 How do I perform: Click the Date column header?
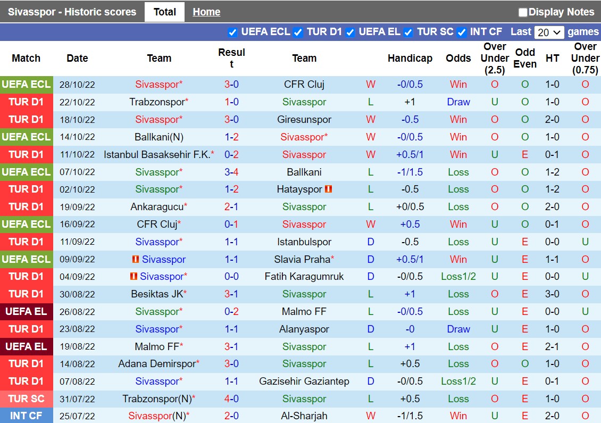(77, 59)
